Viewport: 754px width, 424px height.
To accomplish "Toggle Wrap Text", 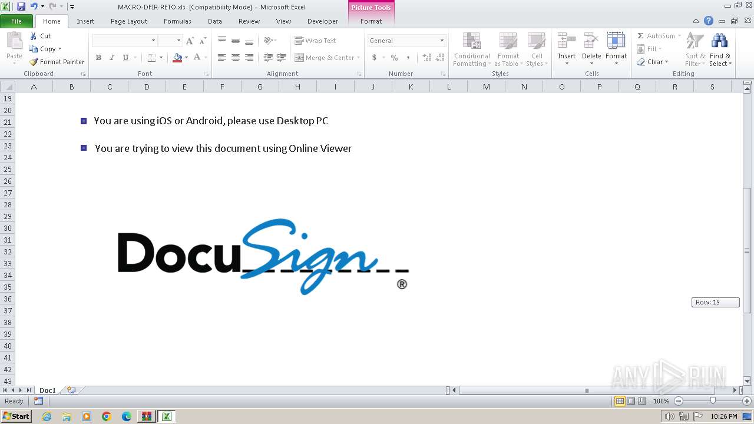I will (315, 41).
